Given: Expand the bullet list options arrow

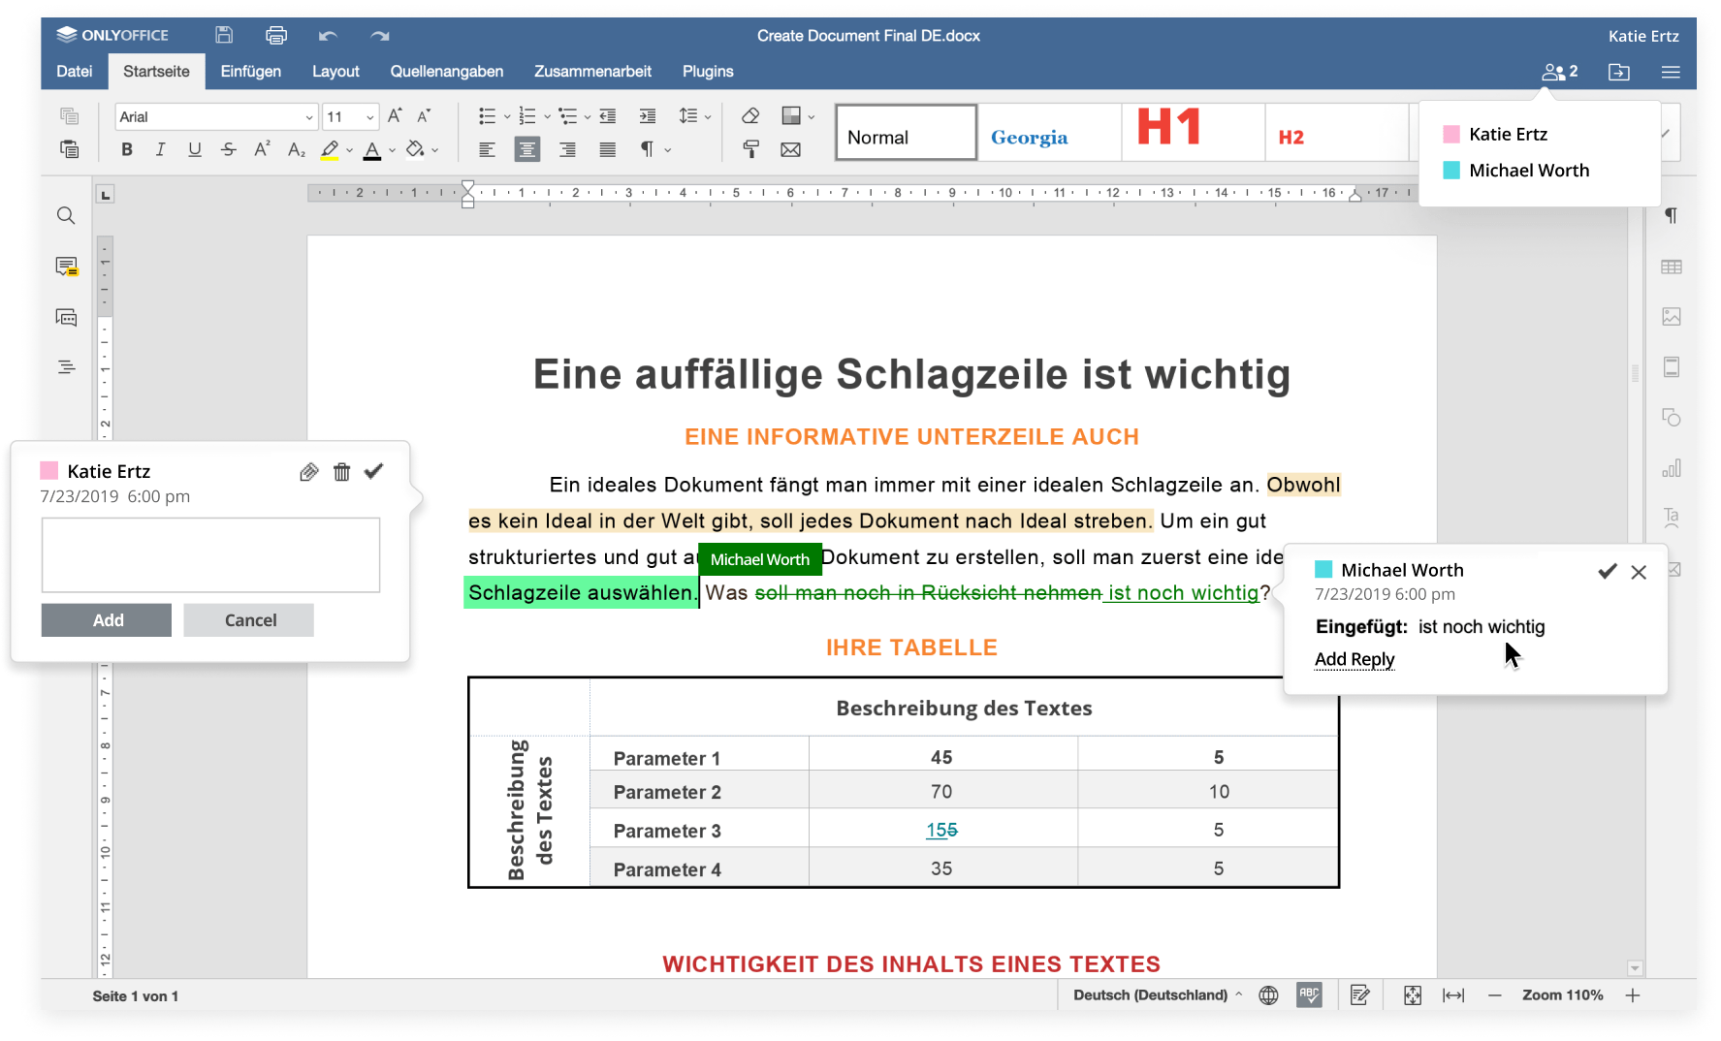Looking at the screenshot, I should click(x=507, y=117).
